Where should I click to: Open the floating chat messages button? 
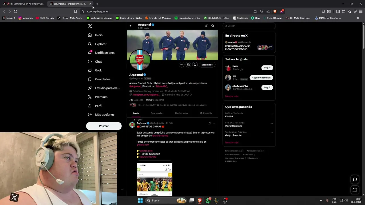[355, 190]
